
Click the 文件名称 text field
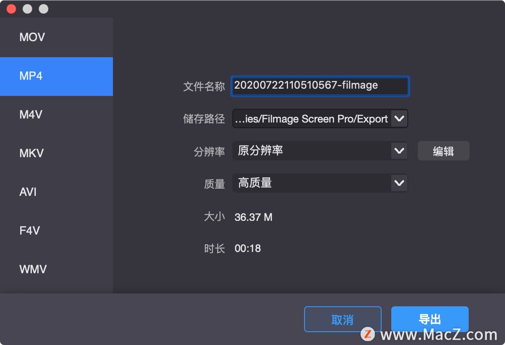click(x=320, y=86)
